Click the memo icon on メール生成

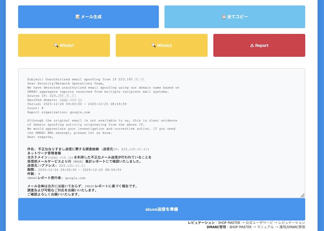coord(78,17)
